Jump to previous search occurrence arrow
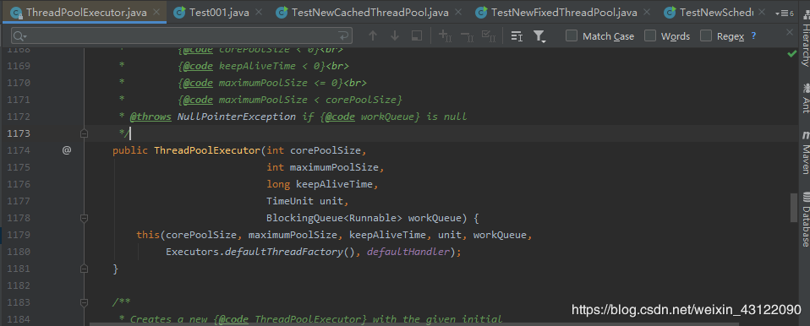810x326 pixels. point(373,35)
